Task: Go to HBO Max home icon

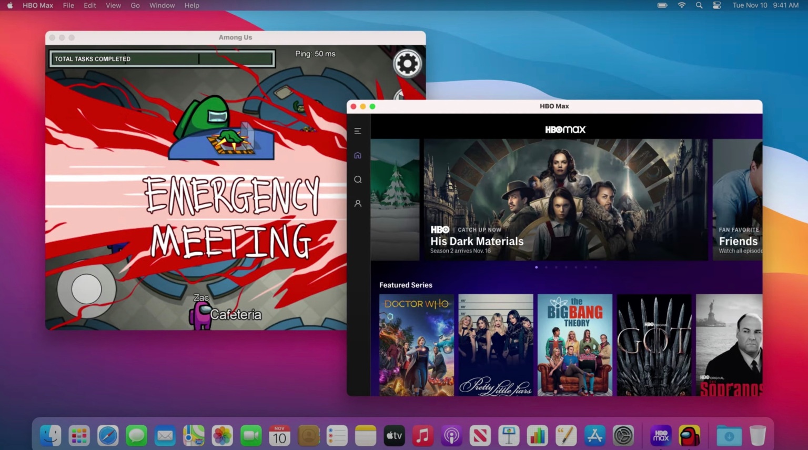Action: (x=358, y=155)
